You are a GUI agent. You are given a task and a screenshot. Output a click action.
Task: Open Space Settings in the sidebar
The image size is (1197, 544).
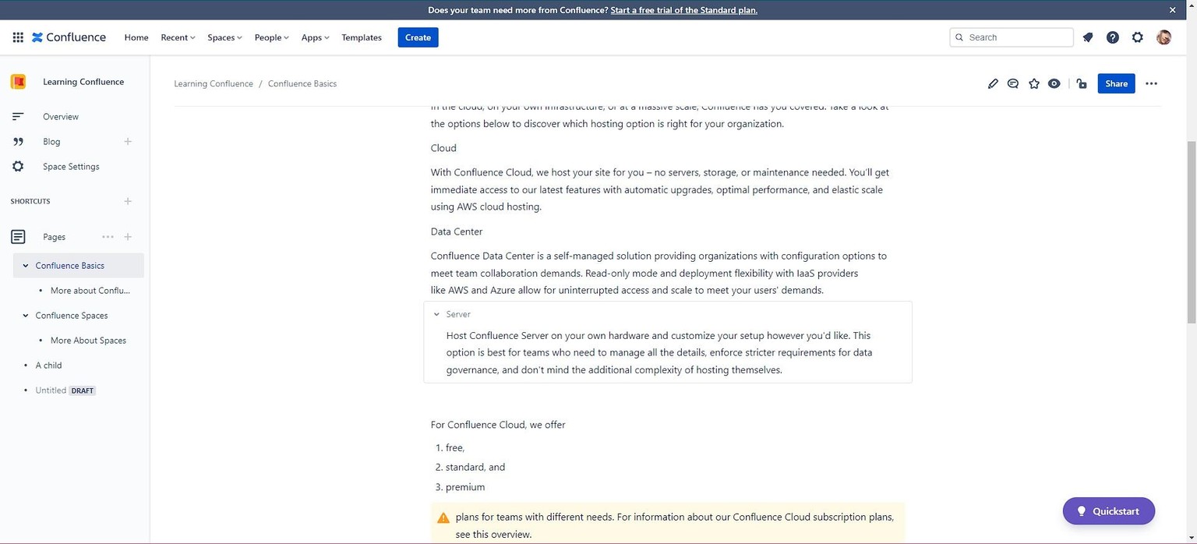click(x=72, y=166)
